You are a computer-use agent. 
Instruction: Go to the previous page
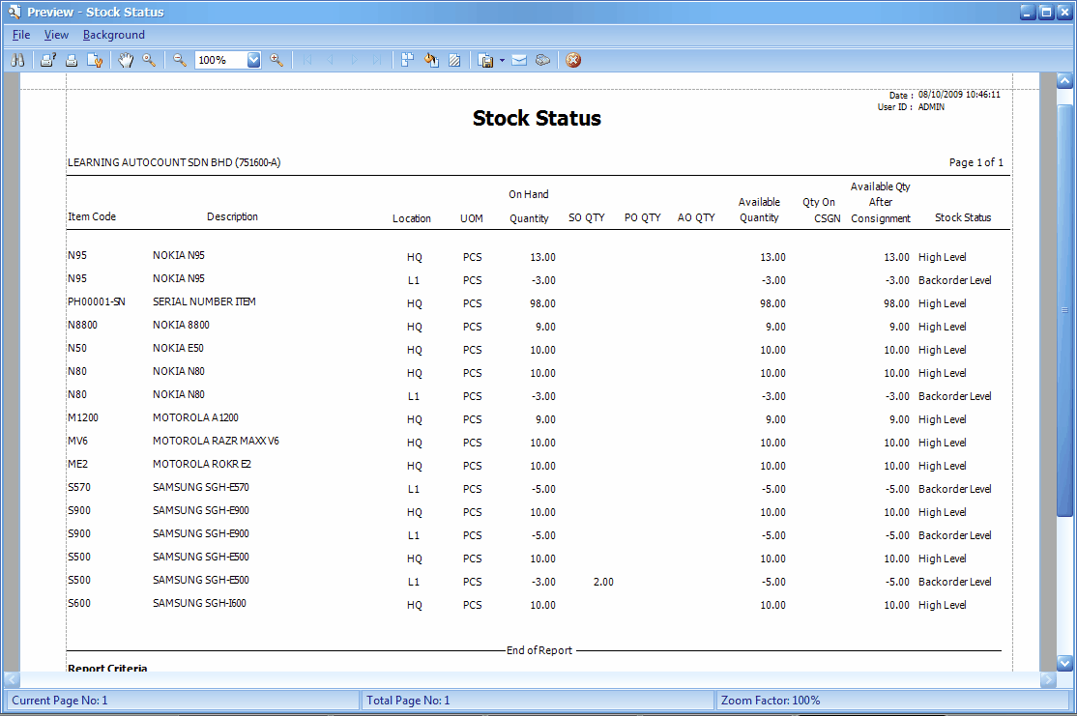pyautogui.click(x=331, y=61)
